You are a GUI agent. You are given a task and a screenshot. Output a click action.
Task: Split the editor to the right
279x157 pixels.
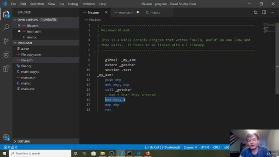click(x=264, y=12)
